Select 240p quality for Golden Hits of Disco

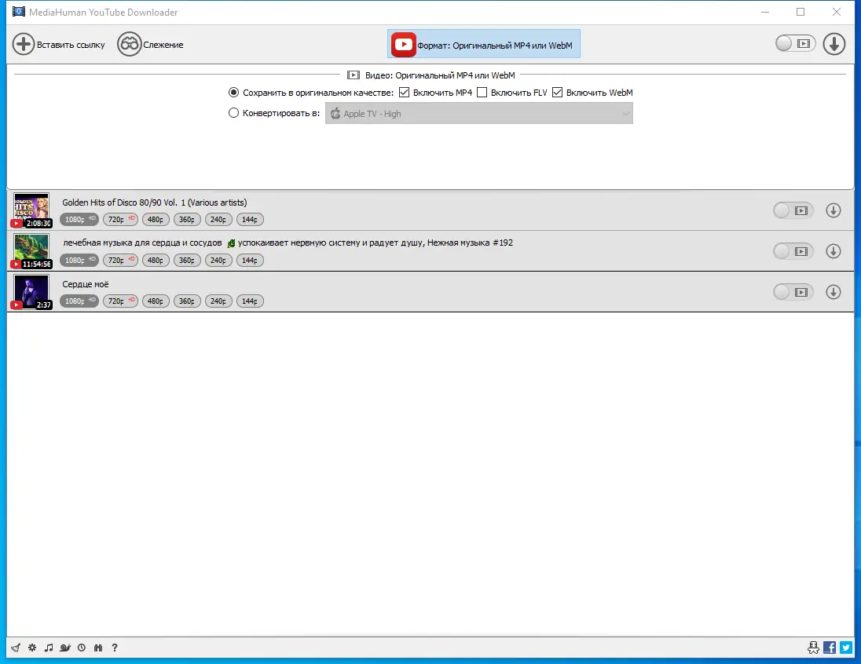218,220
